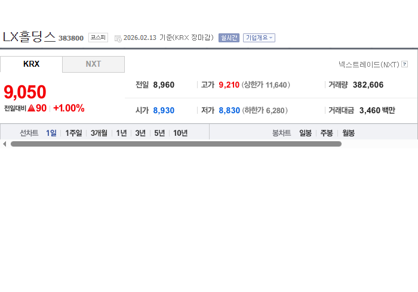Select the 3년 line chart period
418x292 pixels.
coord(140,133)
